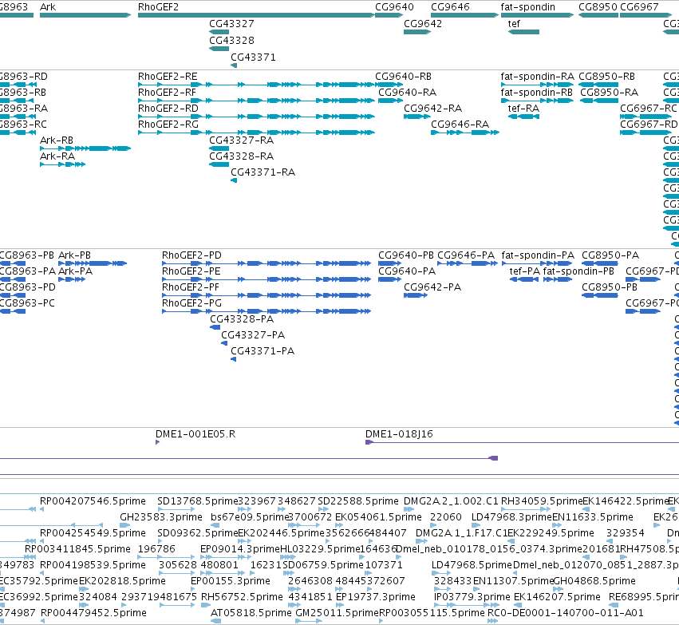679x625 pixels.
Task: Click EST AT05818.5prime
Action: pos(215,621)
